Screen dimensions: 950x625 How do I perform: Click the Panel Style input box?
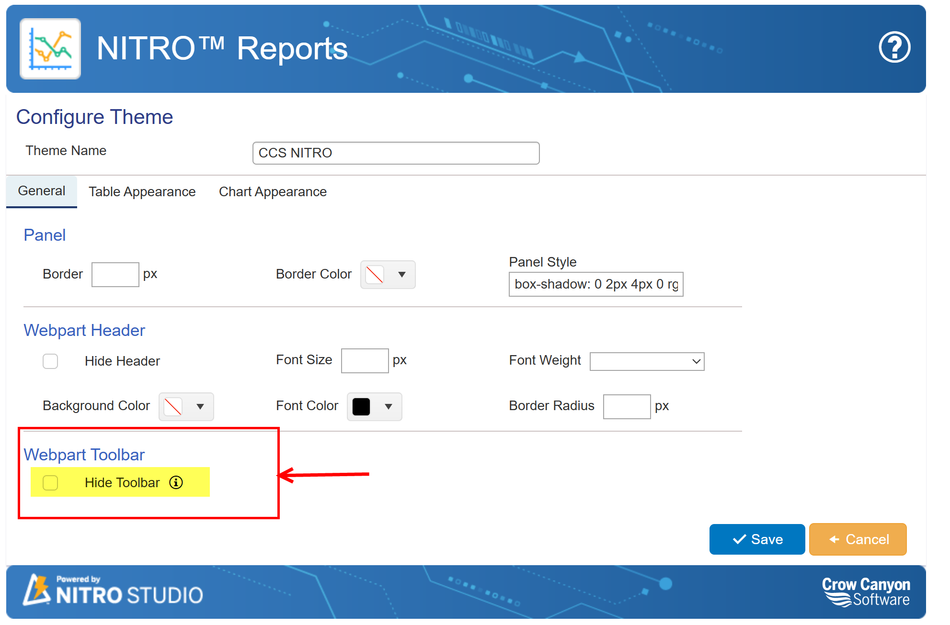pos(595,284)
